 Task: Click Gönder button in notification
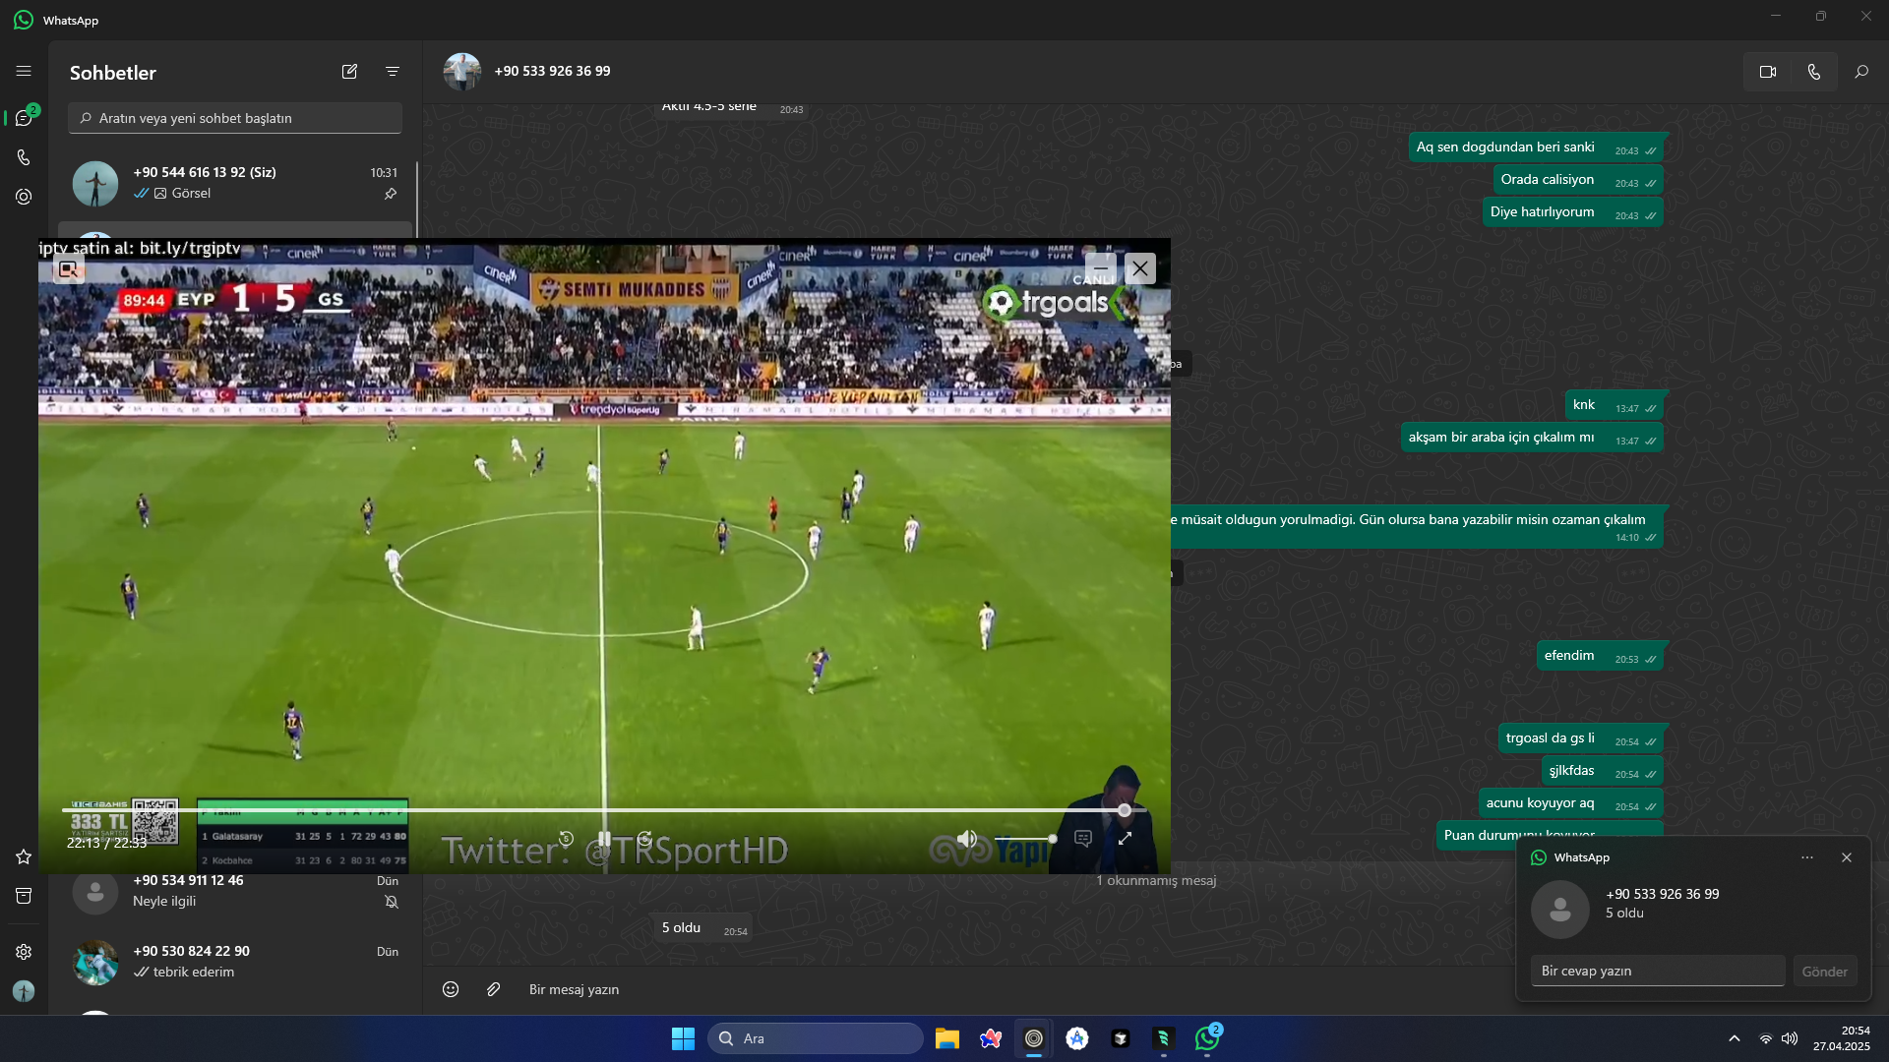[x=1825, y=972]
